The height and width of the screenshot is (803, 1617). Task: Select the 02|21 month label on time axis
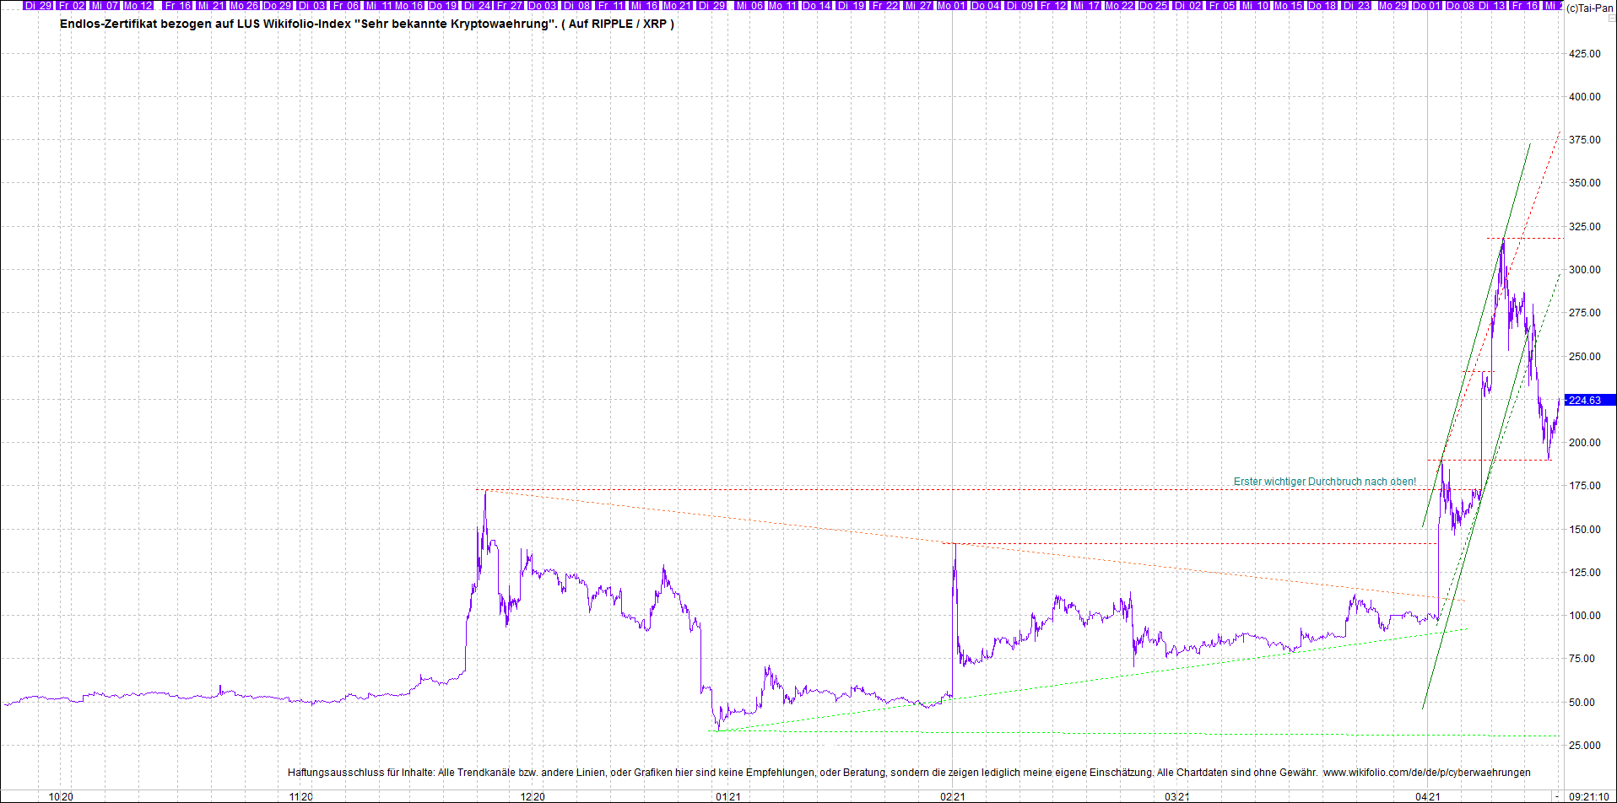click(954, 796)
